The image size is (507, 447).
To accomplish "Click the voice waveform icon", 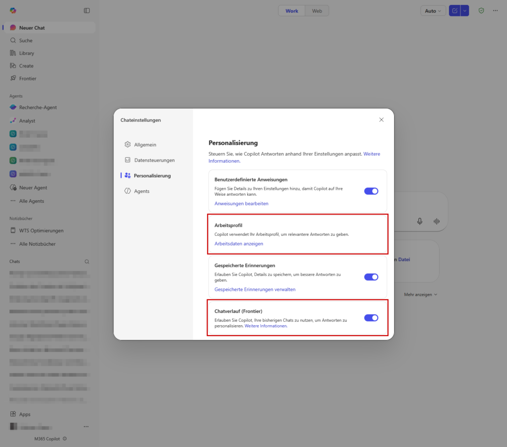I will pyautogui.click(x=437, y=222).
